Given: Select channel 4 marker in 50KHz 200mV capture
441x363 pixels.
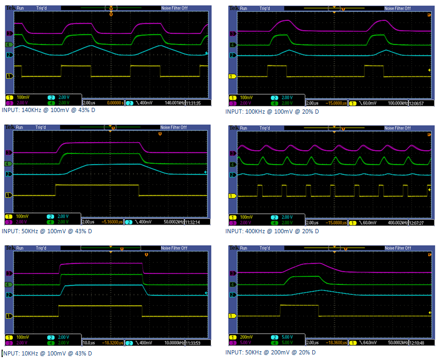Looking at the screenshot, I should (233, 284).
